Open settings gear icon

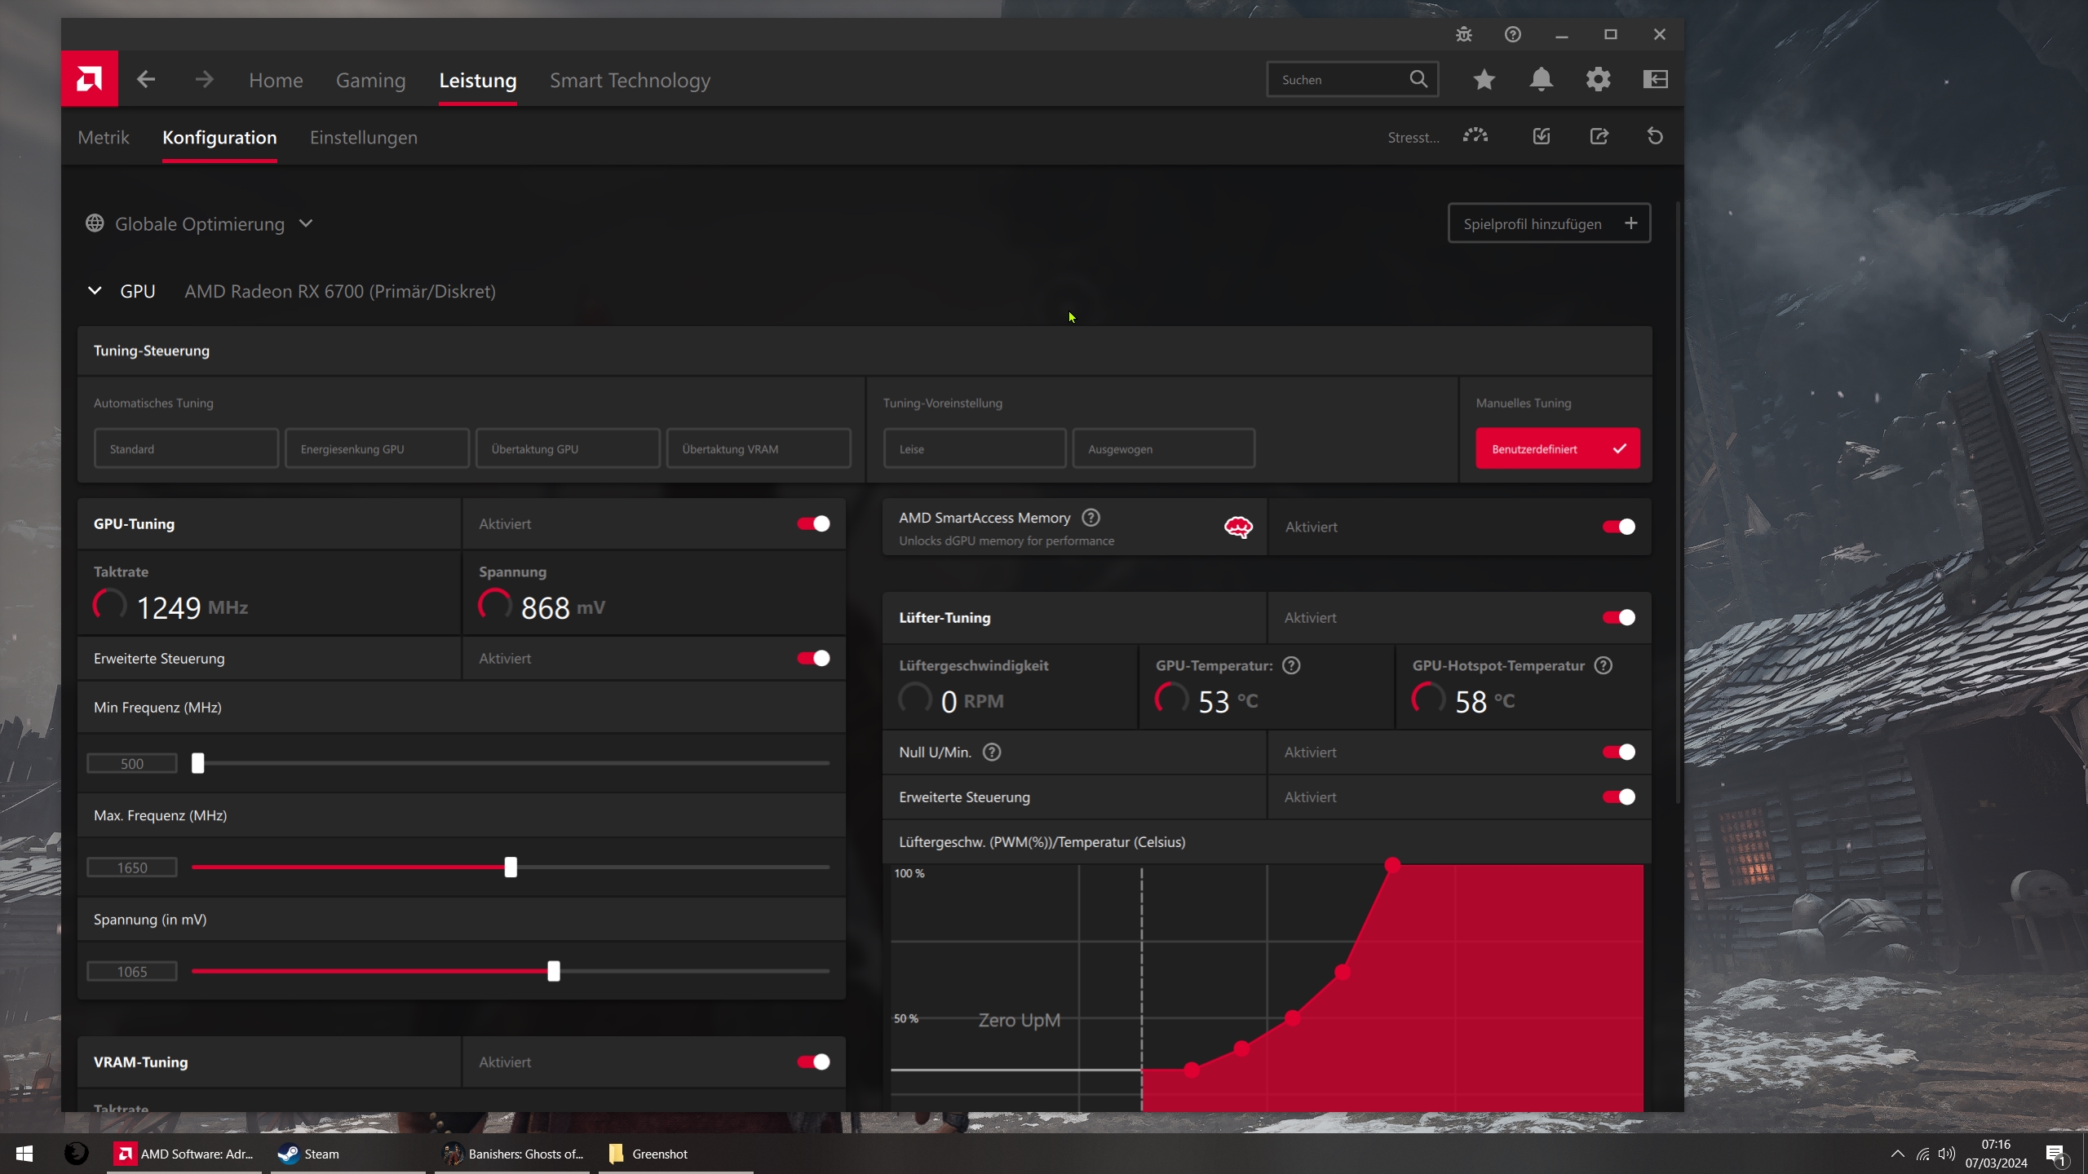(1598, 79)
